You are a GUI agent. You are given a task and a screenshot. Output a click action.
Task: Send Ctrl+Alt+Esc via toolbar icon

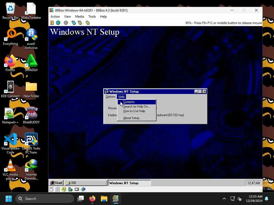80,23
